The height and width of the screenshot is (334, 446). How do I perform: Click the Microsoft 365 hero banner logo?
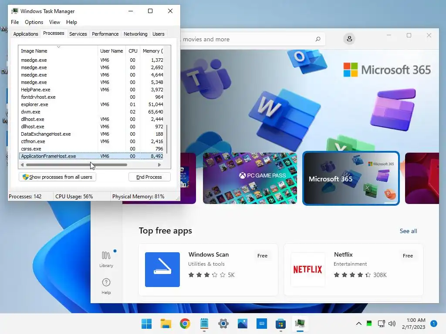387,70
